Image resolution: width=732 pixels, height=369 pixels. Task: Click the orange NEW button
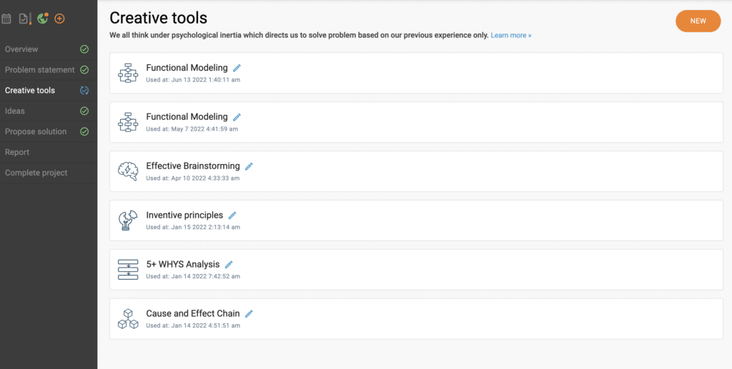pos(698,21)
